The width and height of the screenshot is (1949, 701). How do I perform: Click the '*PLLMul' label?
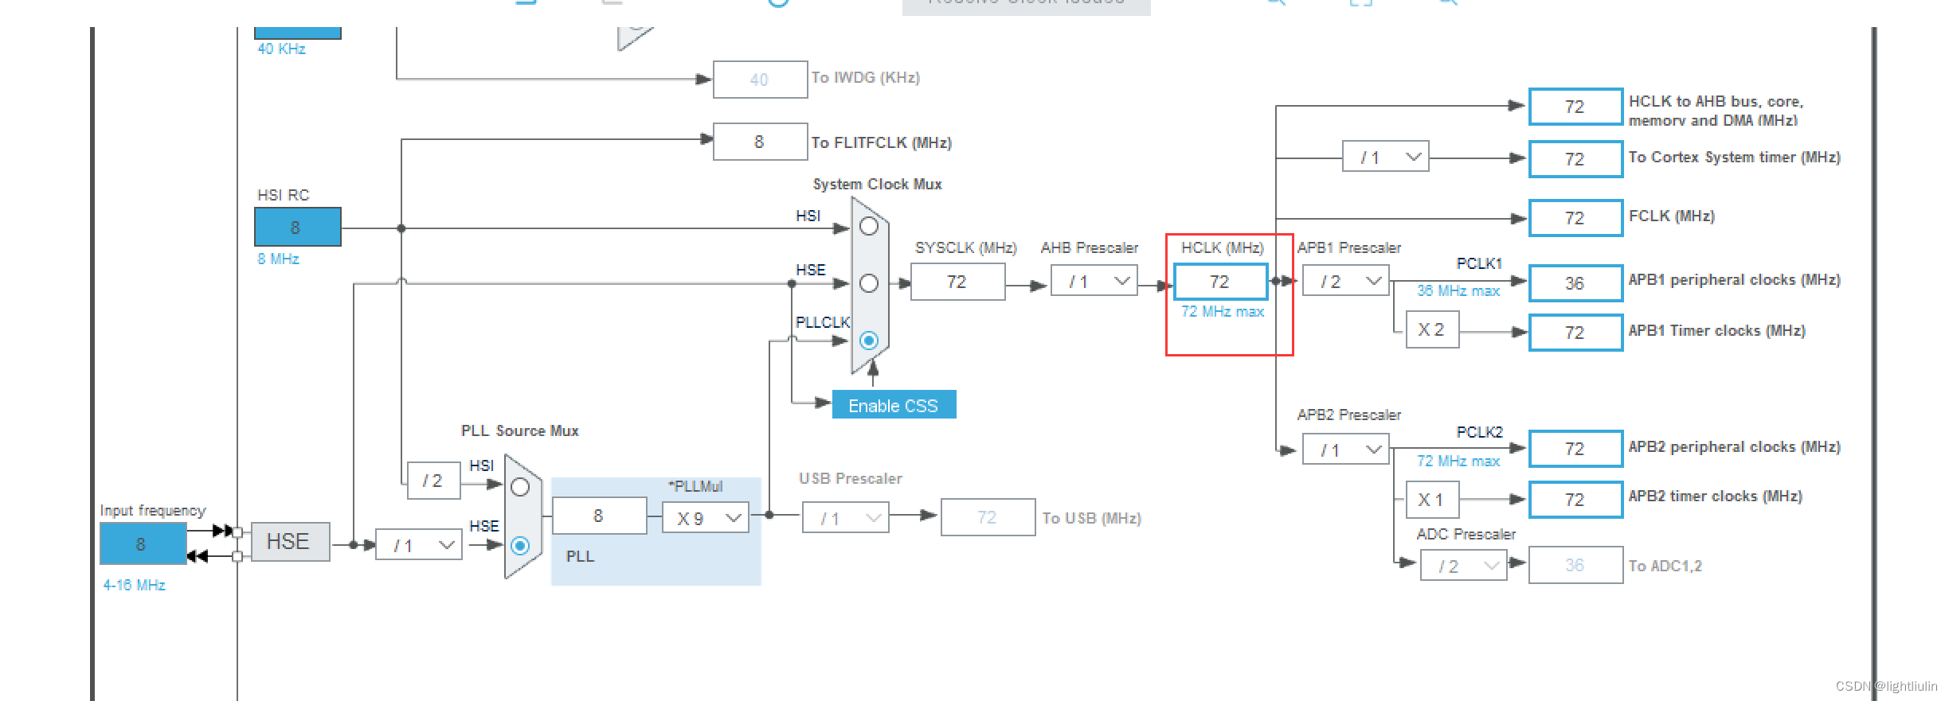(x=696, y=486)
